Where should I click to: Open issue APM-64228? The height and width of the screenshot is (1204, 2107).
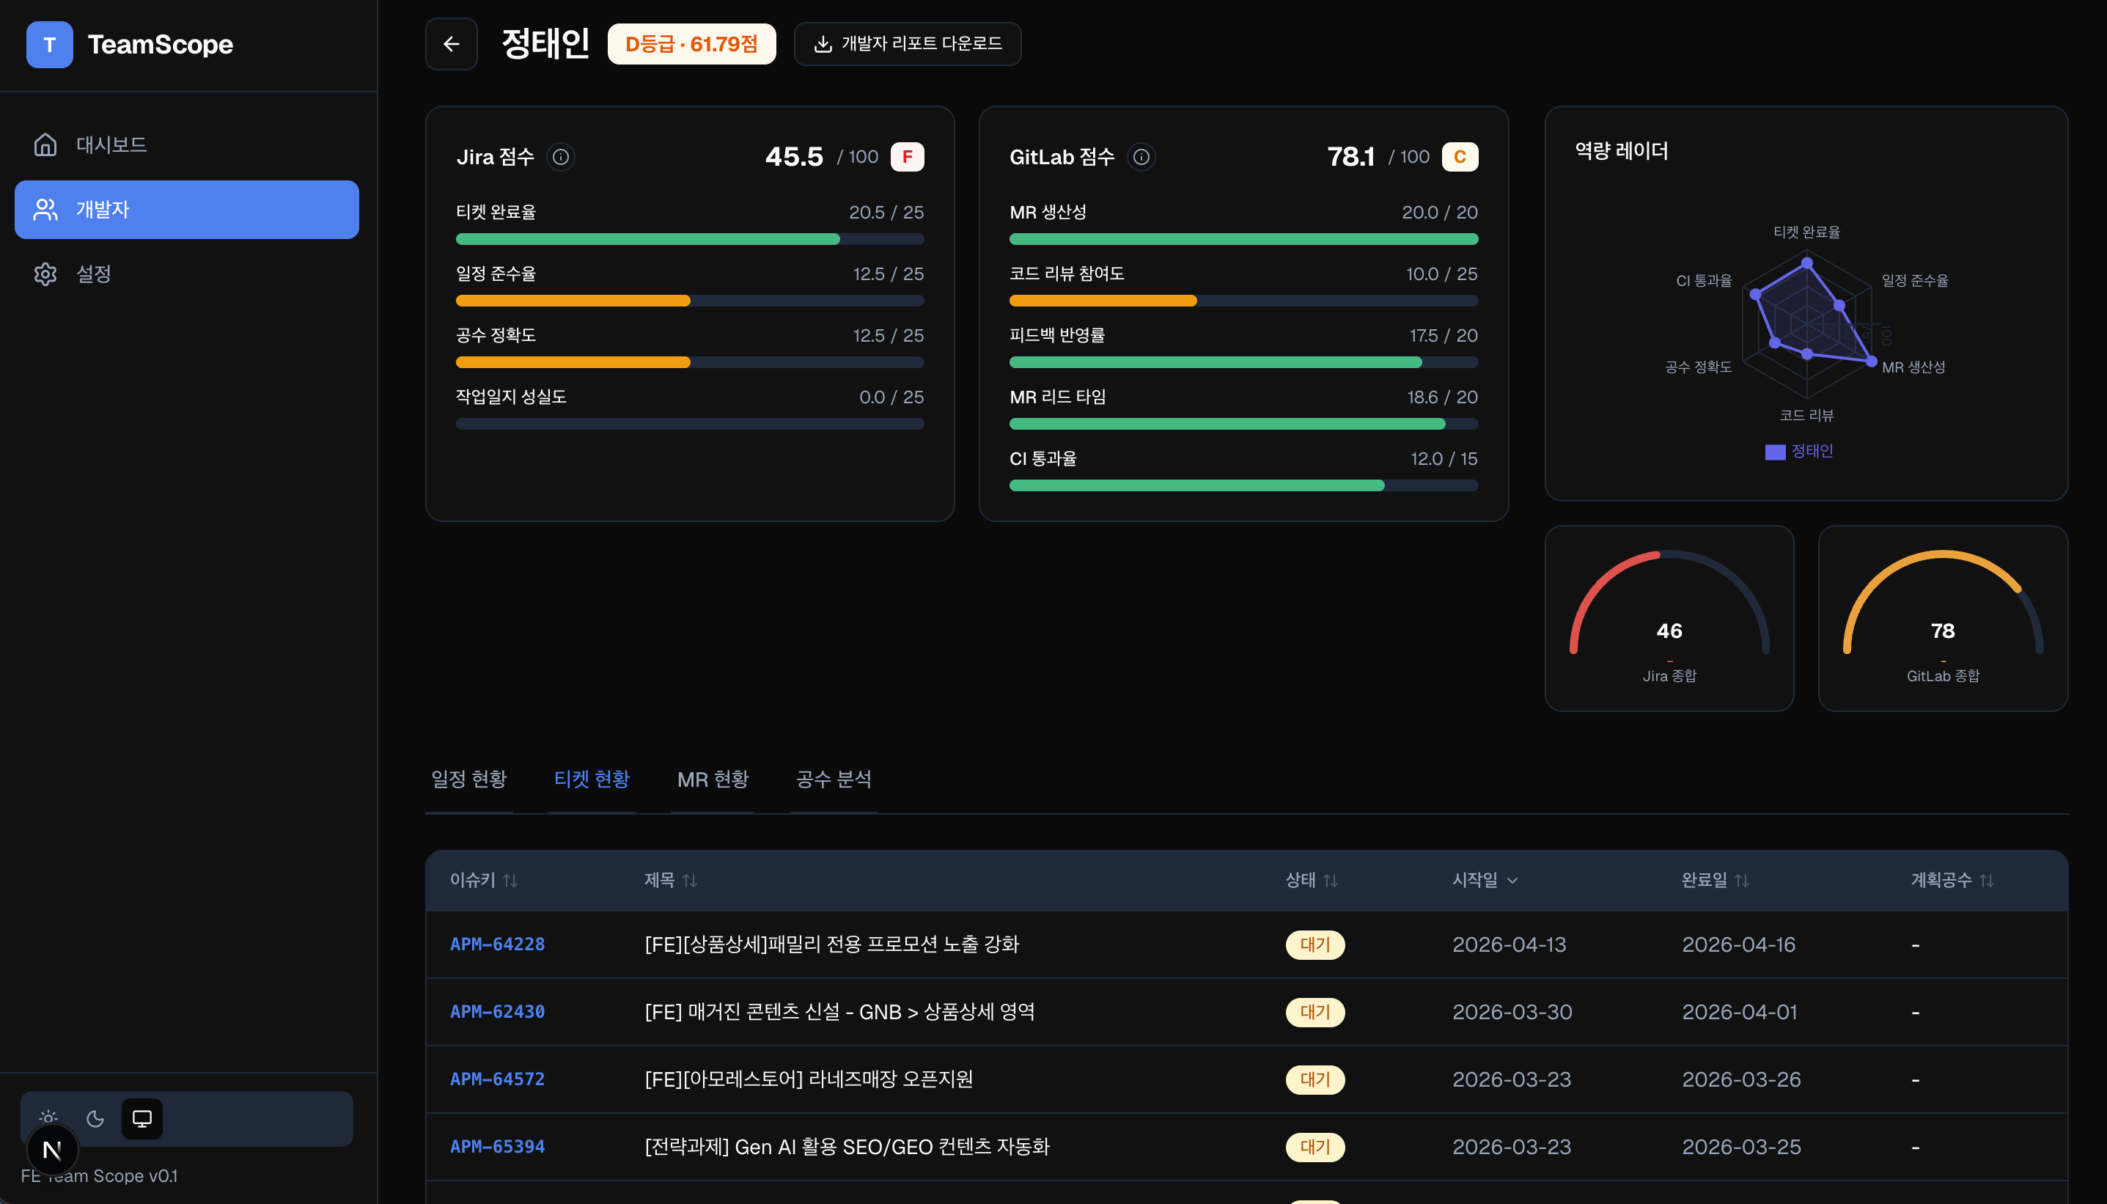[x=496, y=944]
